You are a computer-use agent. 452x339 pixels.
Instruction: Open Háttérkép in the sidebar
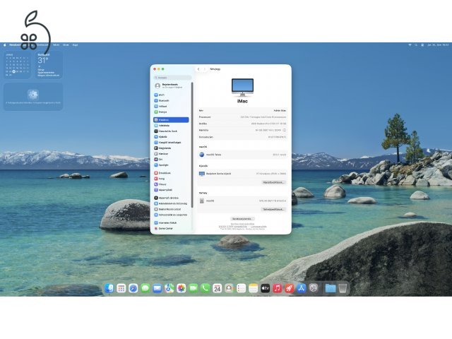coord(171,126)
